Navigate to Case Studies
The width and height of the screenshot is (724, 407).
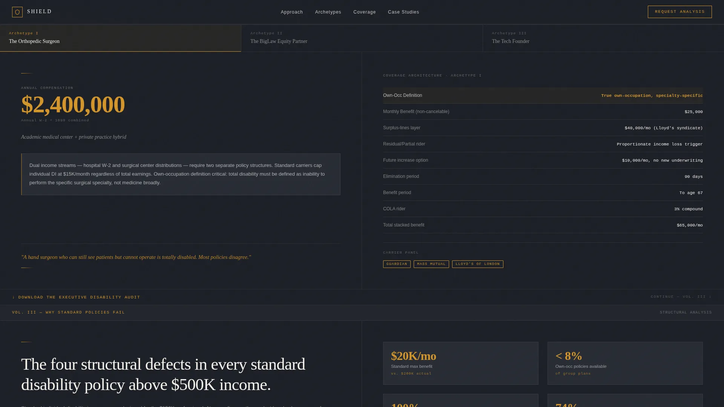(x=403, y=12)
